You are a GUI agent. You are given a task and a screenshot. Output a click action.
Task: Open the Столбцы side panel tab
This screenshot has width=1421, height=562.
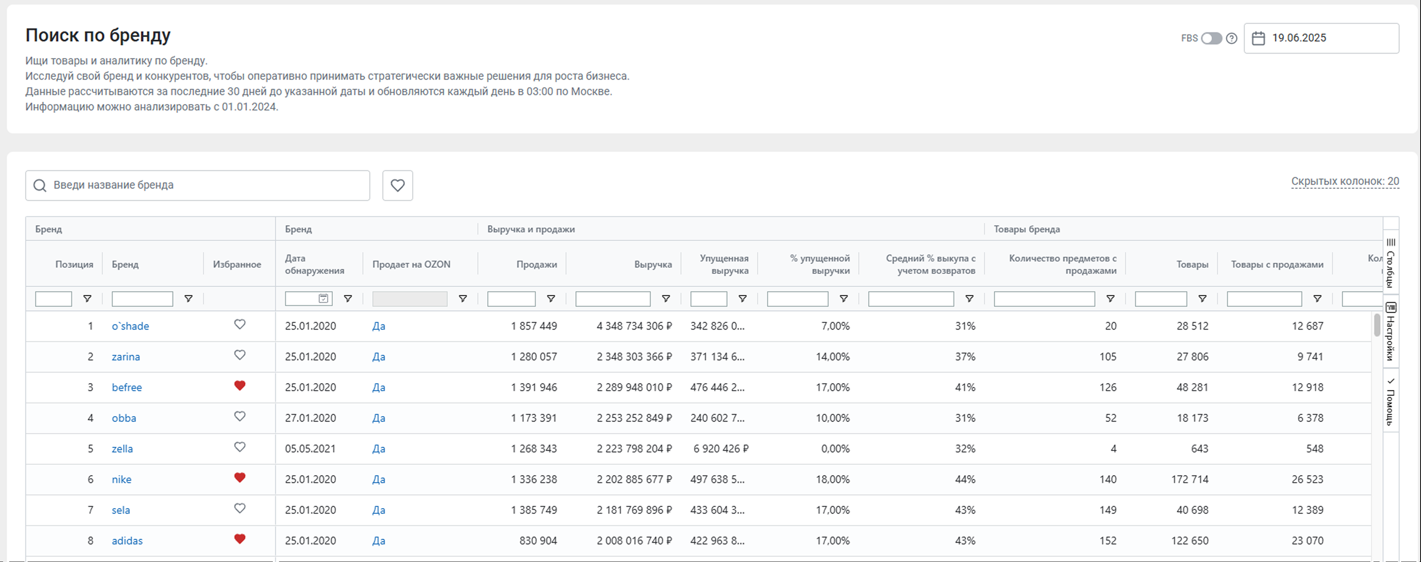pos(1391,262)
